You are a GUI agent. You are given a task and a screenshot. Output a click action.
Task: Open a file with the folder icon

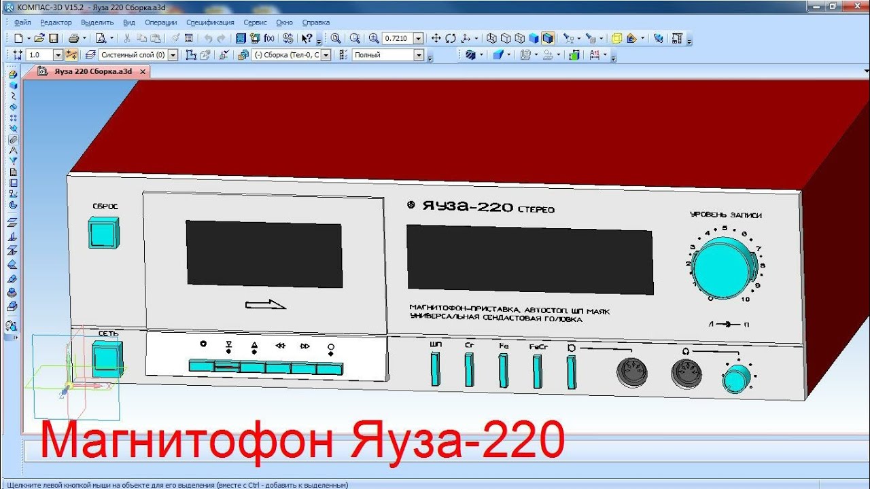click(39, 39)
